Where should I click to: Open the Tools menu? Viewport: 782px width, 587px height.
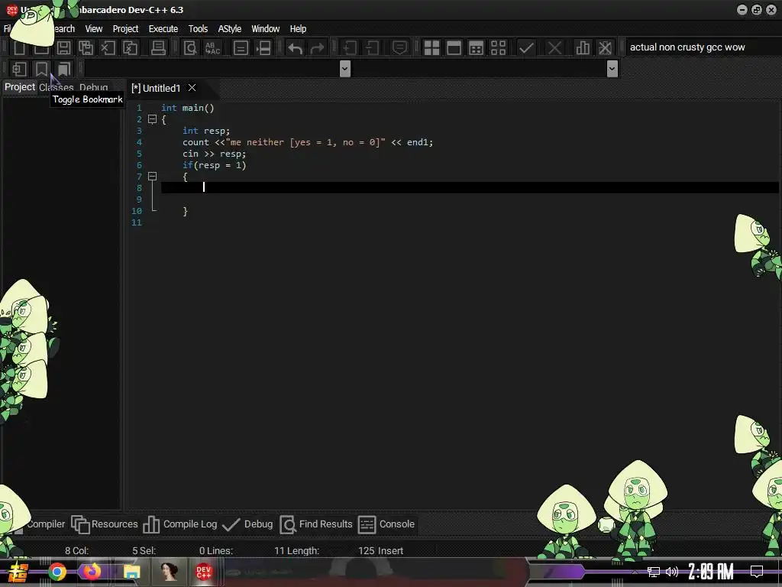point(198,29)
